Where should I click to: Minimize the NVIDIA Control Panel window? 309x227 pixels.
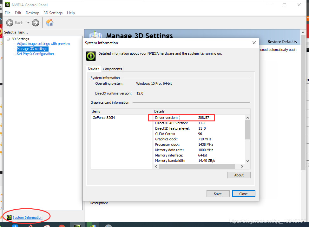pyautogui.click(x=270, y=5)
